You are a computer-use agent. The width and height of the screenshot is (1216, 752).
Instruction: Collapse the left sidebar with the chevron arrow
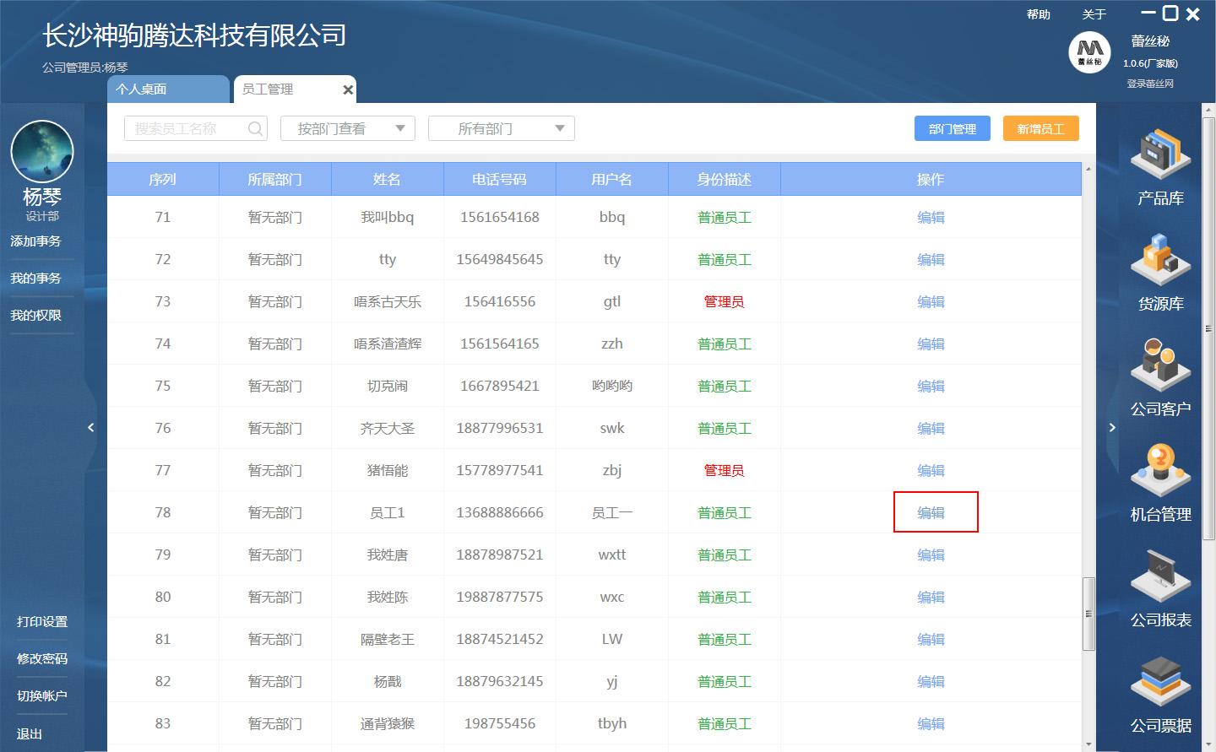tap(91, 428)
